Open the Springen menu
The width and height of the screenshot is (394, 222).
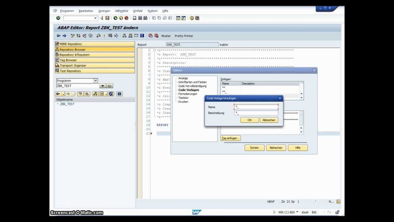(x=104, y=11)
